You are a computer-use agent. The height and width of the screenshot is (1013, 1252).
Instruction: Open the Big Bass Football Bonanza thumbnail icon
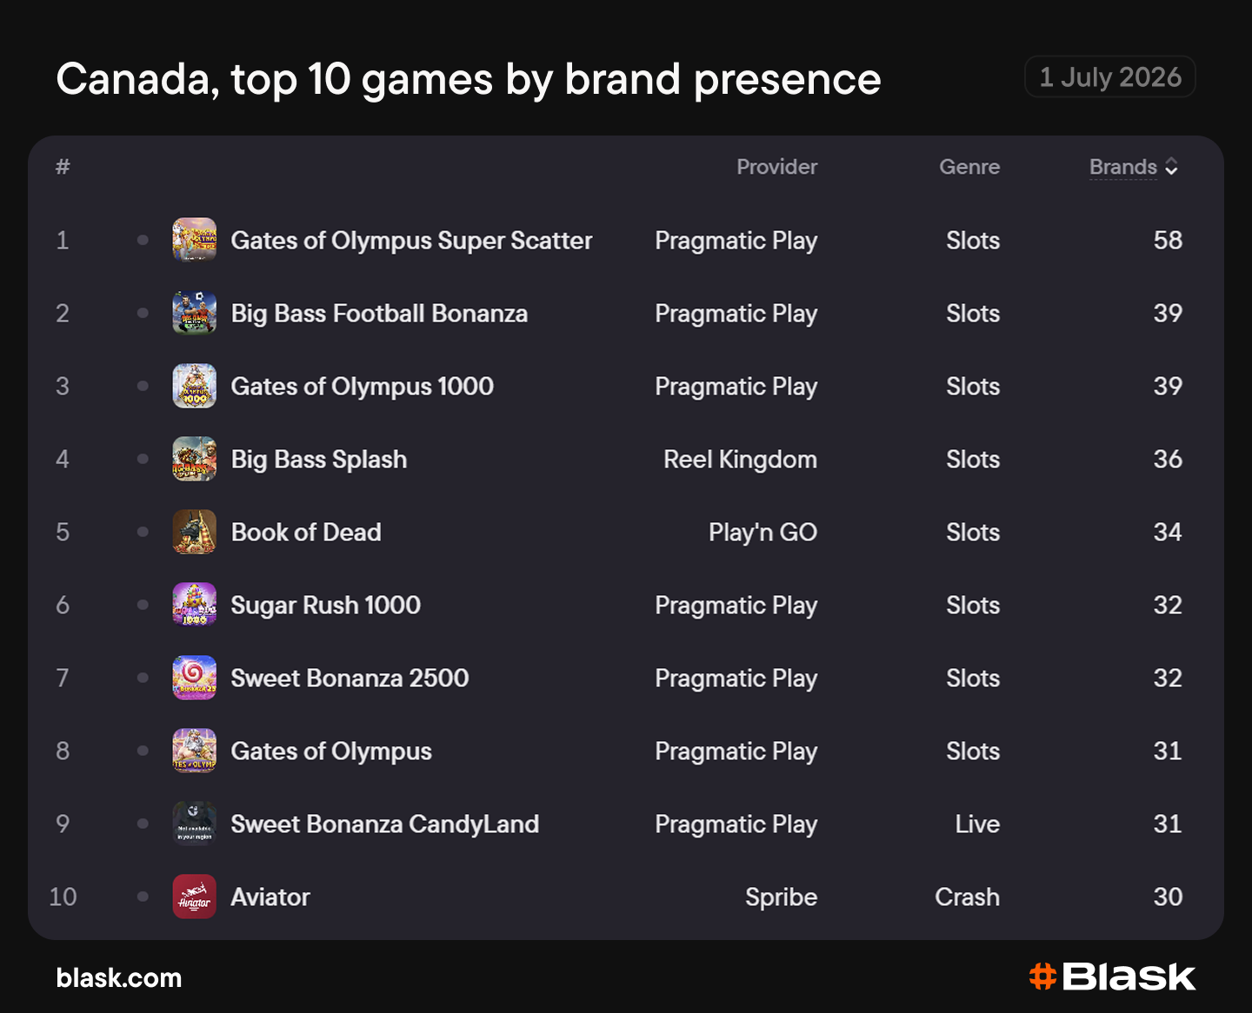(x=195, y=313)
